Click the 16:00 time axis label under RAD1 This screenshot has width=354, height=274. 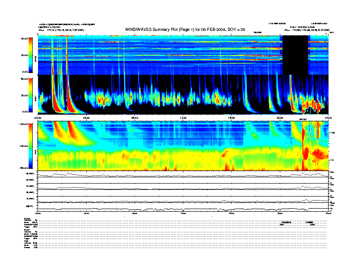231,118
